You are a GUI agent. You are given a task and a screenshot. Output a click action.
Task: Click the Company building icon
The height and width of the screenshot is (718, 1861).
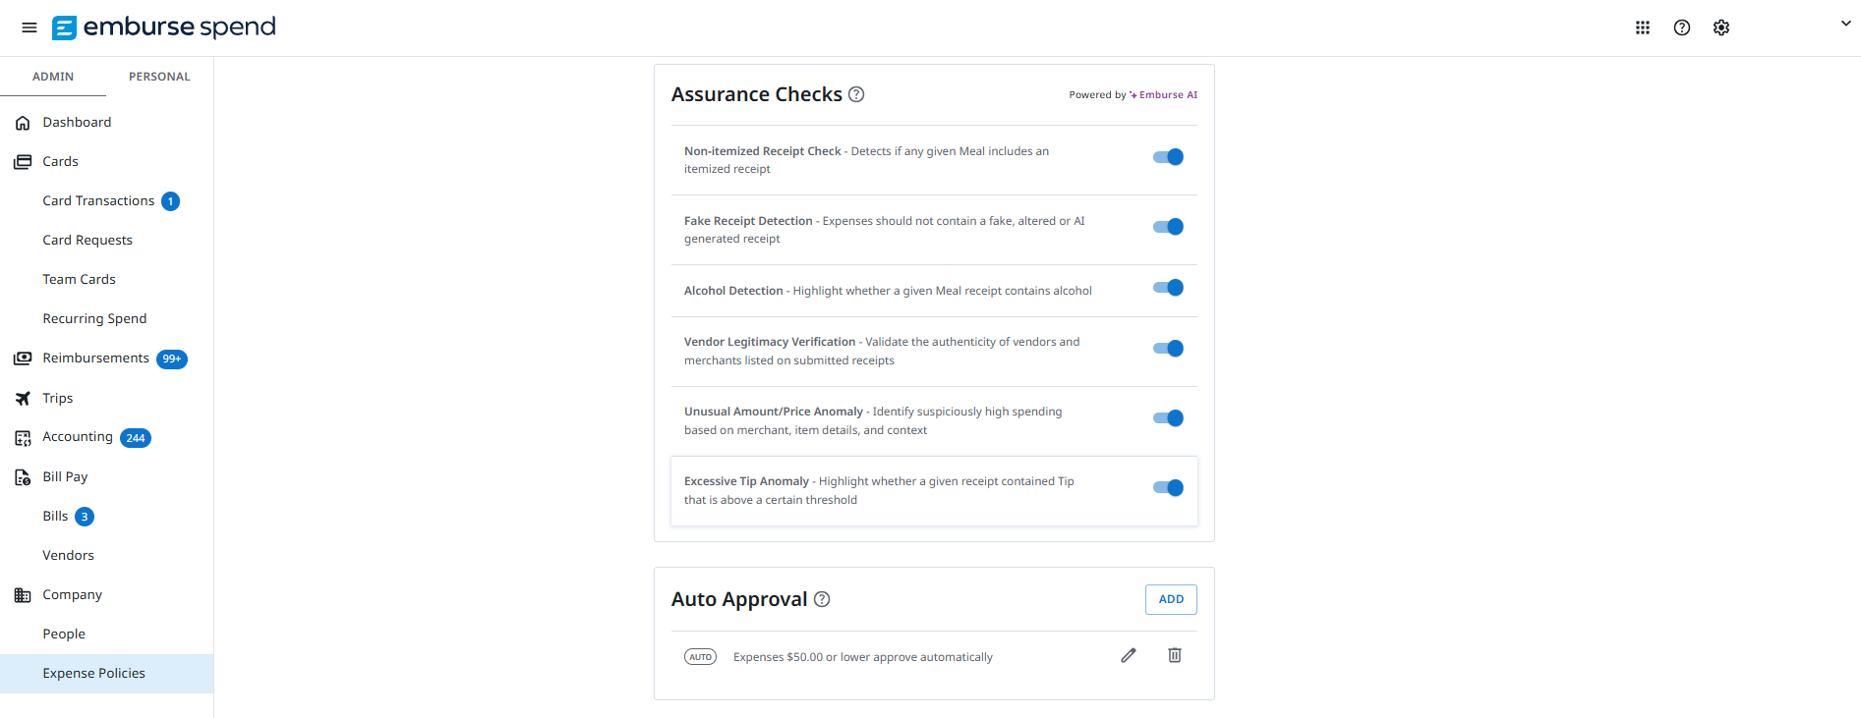(23, 594)
